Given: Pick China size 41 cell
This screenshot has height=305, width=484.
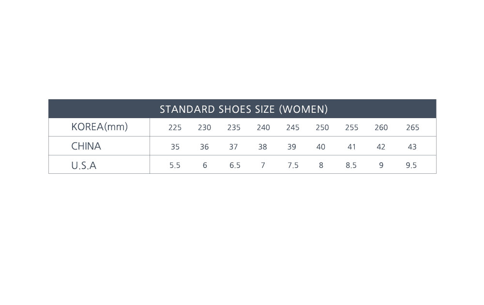Looking at the screenshot, I should pos(351,147).
